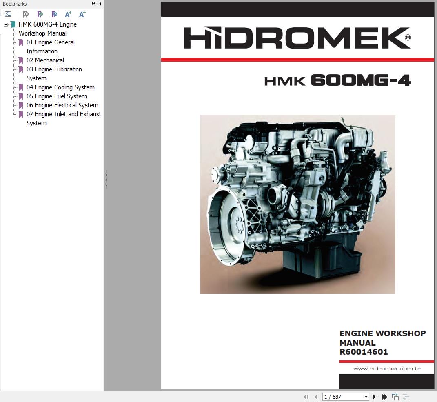Open the bookmarks options checklist icon
437x402 pixels.
8,14
